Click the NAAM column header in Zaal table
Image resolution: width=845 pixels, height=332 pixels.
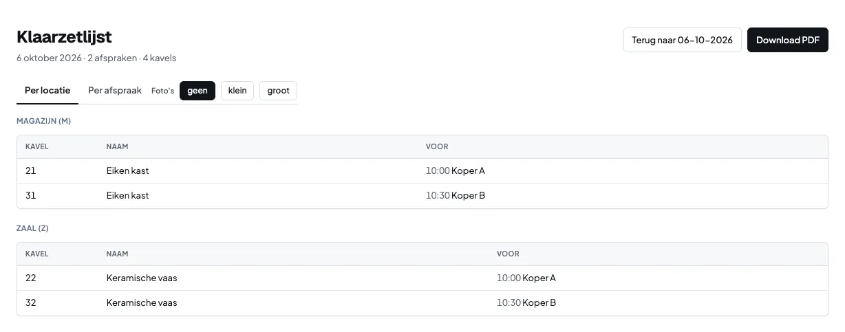click(118, 254)
